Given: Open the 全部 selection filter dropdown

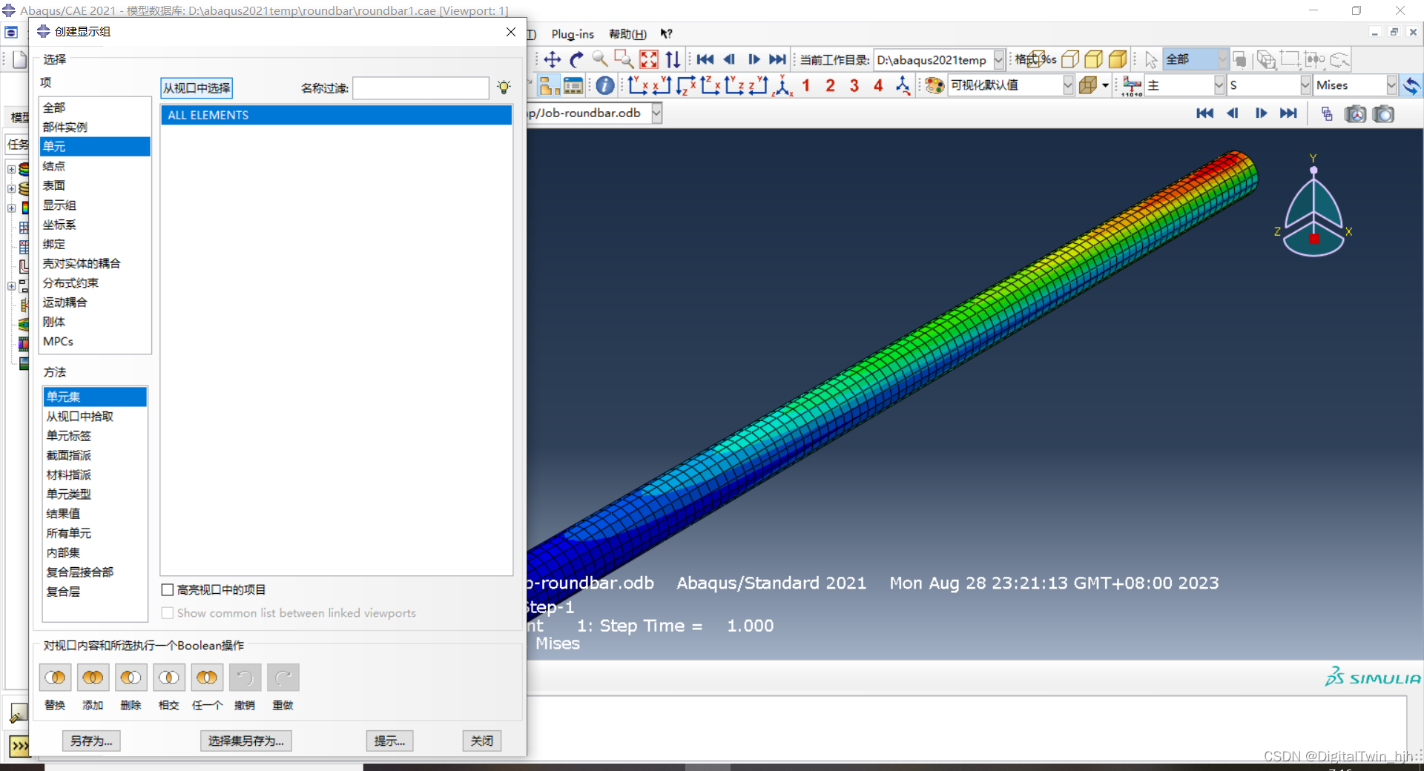Looking at the screenshot, I should pos(1222,59).
